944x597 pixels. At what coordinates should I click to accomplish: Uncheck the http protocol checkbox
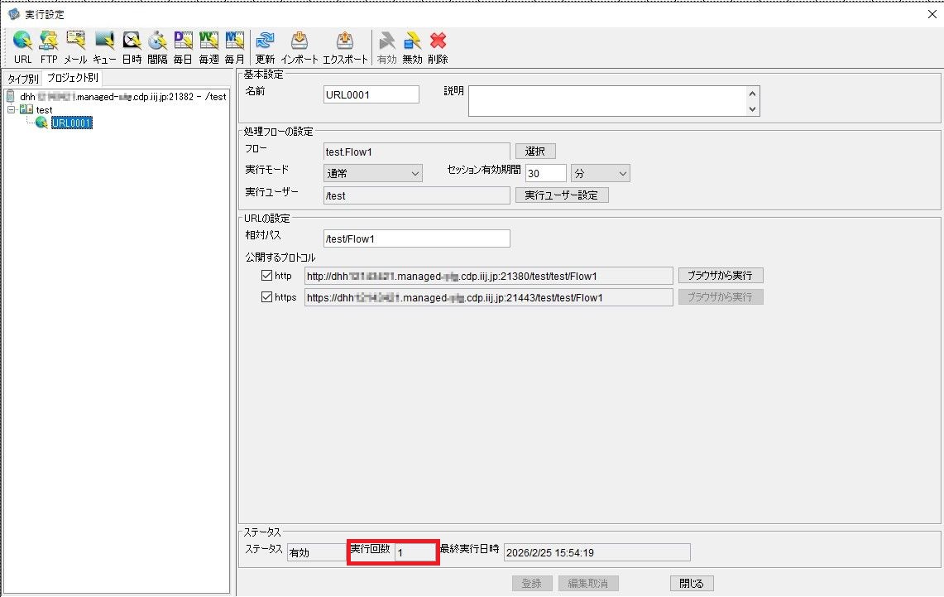pos(267,276)
